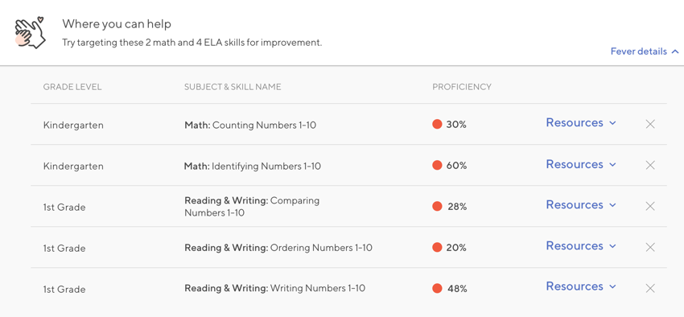Click the red 20% proficiency indicator
The height and width of the screenshot is (317, 684).
[437, 247]
